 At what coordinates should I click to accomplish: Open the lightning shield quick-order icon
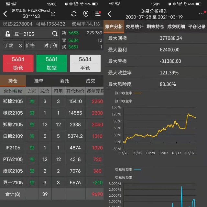coord(86,14)
